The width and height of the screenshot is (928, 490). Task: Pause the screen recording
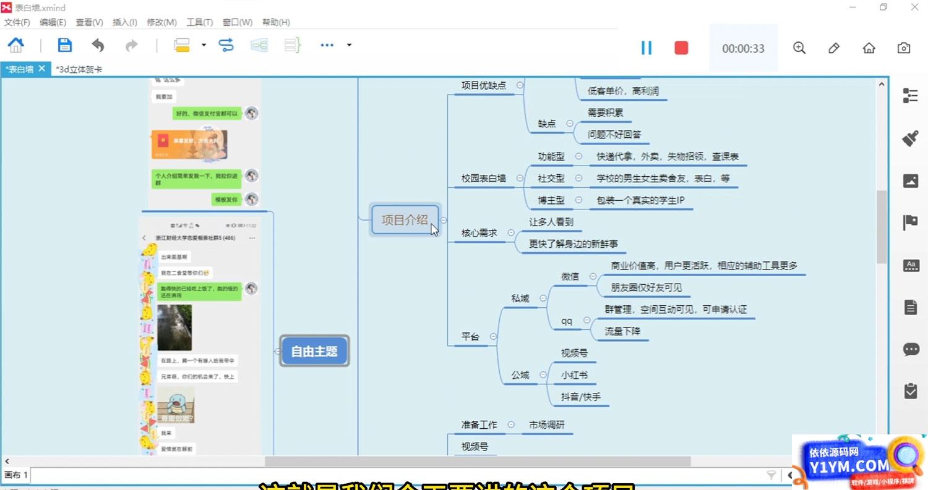point(647,48)
